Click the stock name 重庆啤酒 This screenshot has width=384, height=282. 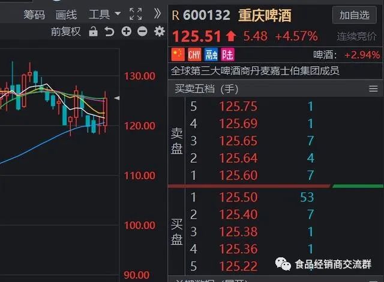click(265, 15)
